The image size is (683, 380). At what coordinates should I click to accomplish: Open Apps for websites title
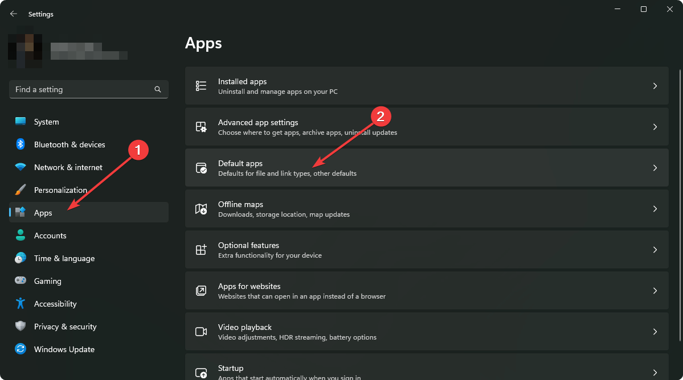tap(249, 286)
